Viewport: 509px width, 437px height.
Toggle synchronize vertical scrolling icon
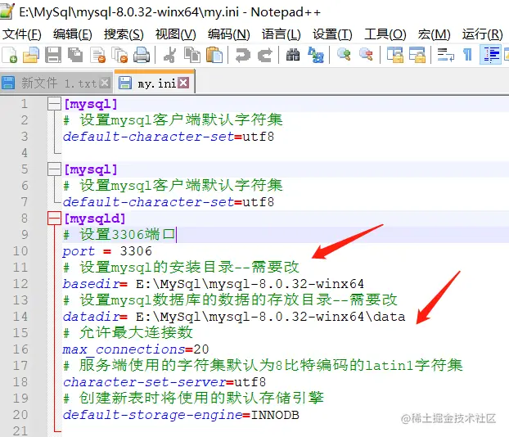pos(394,55)
